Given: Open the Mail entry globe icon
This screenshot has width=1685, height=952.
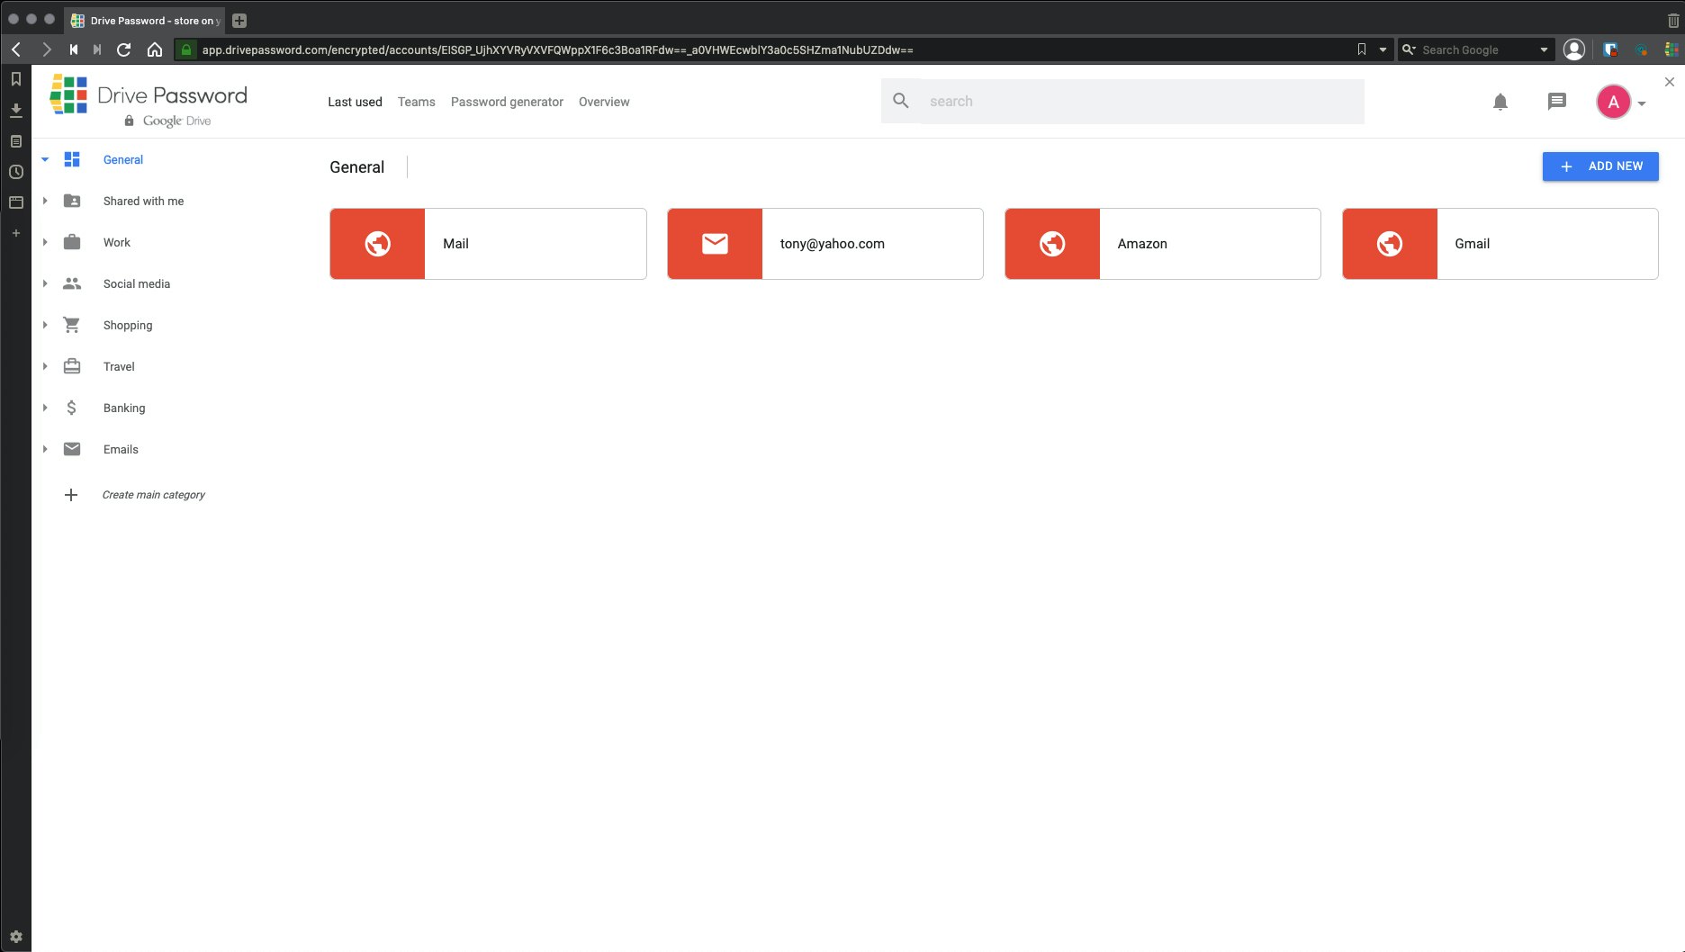Looking at the screenshot, I should [377, 243].
